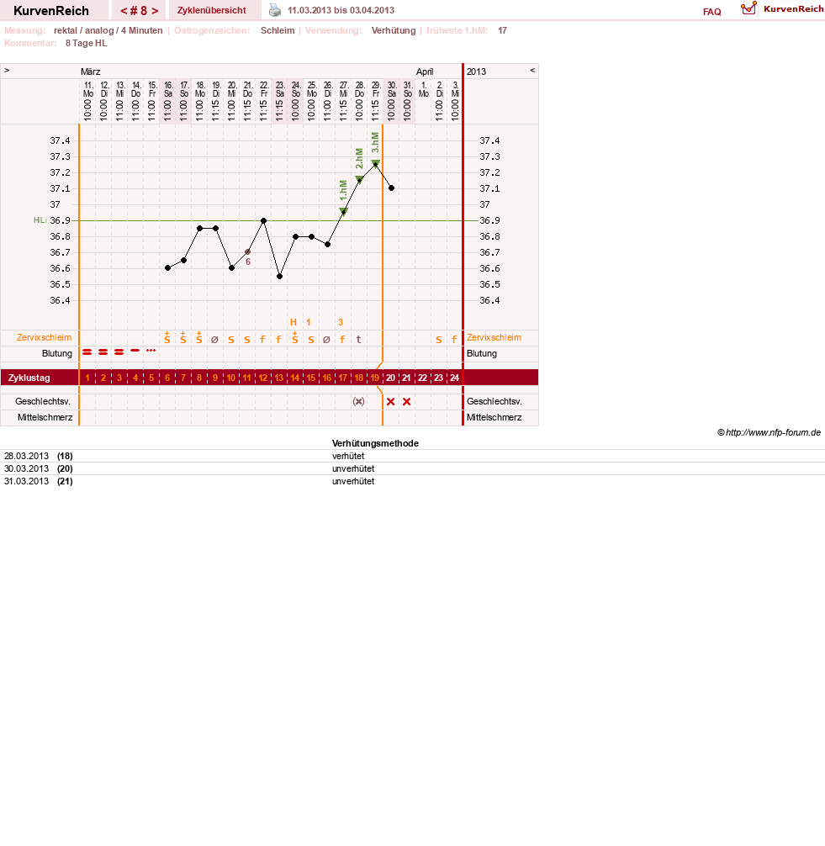Click the 'verhütet' entry for 28.03.2013

coord(348,456)
